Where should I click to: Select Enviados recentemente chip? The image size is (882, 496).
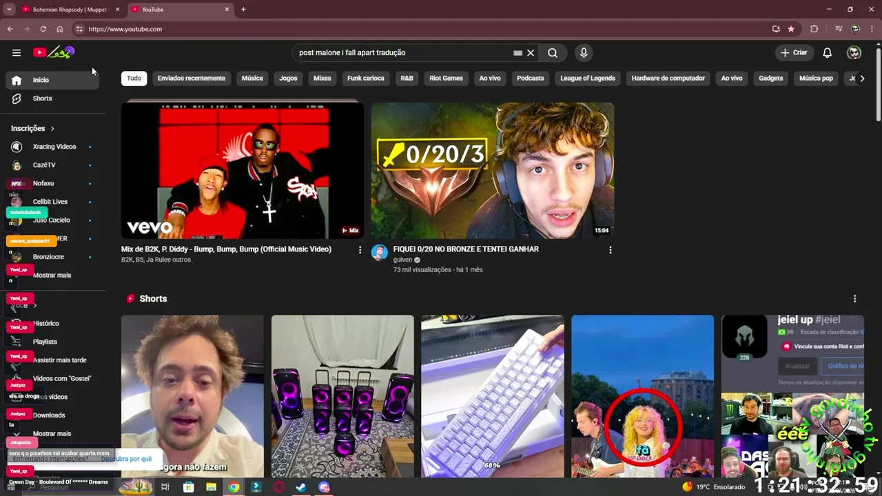[192, 78]
